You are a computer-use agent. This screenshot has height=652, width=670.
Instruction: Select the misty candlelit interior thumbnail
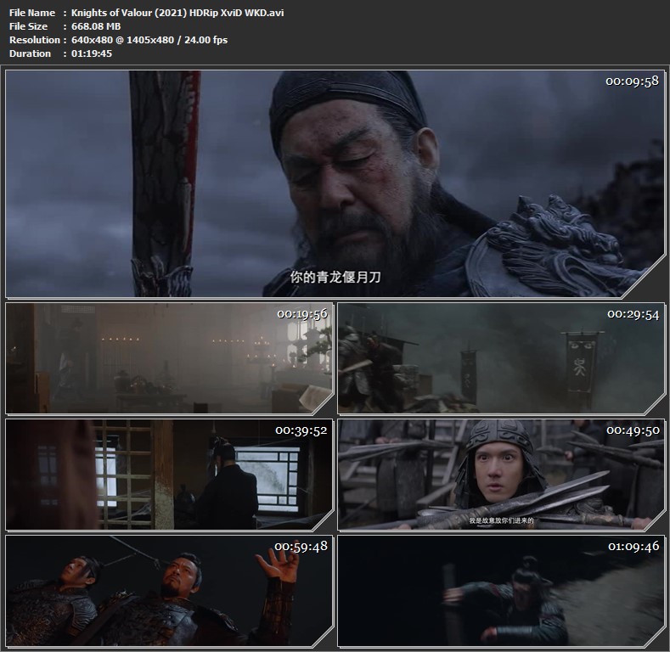(x=168, y=357)
